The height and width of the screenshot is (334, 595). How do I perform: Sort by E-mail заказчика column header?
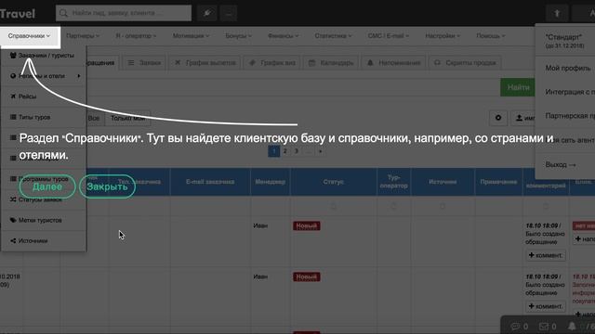point(210,182)
